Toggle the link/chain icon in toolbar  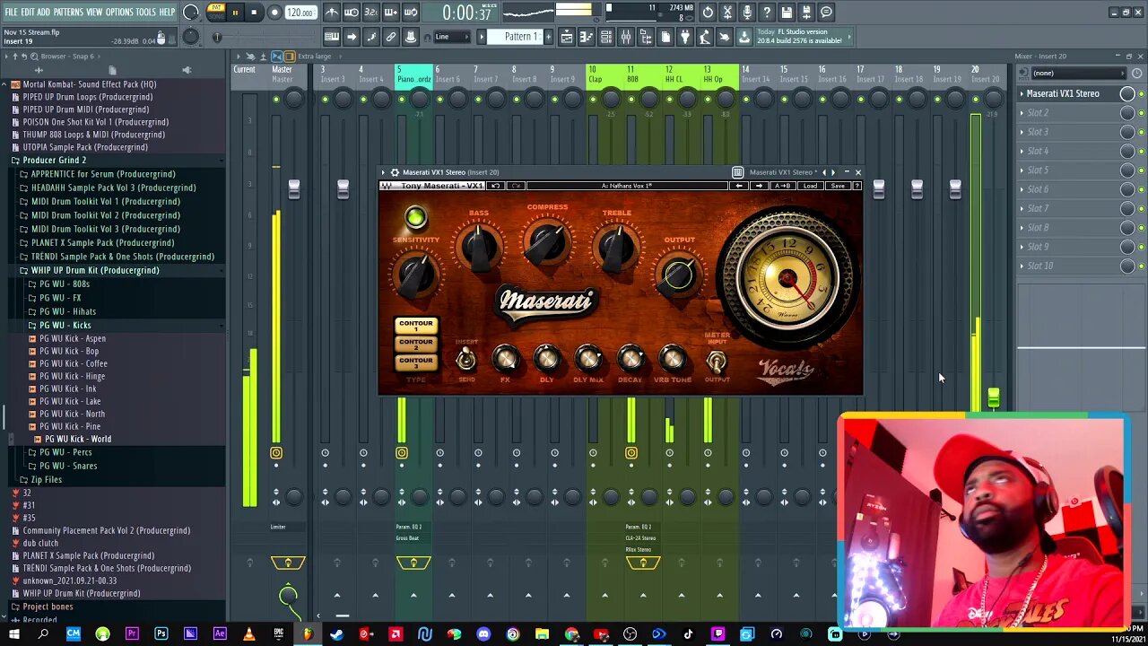click(x=391, y=37)
